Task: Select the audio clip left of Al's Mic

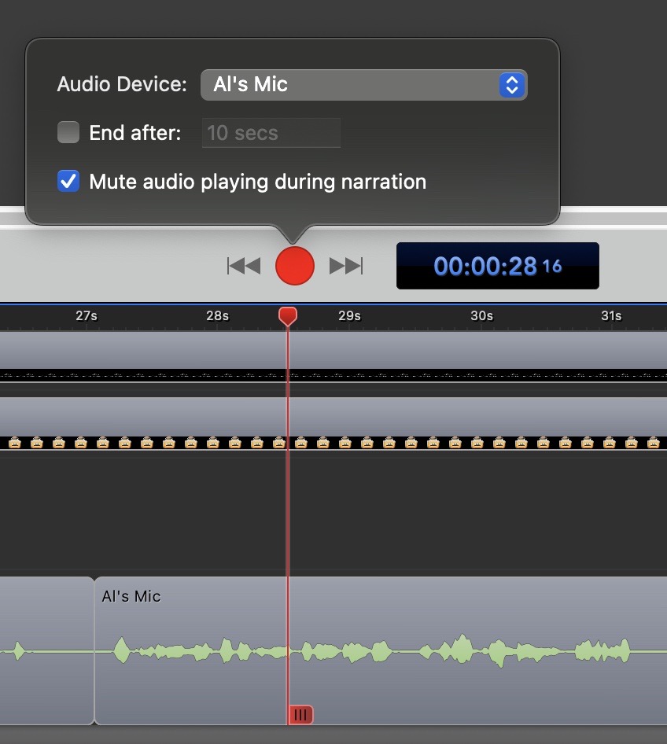Action: coord(46,650)
